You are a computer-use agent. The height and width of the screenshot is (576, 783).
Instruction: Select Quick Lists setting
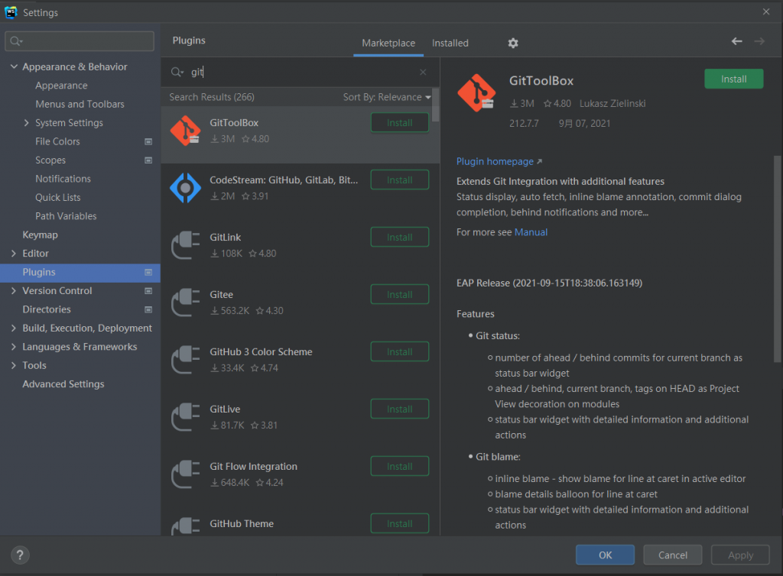tap(58, 198)
